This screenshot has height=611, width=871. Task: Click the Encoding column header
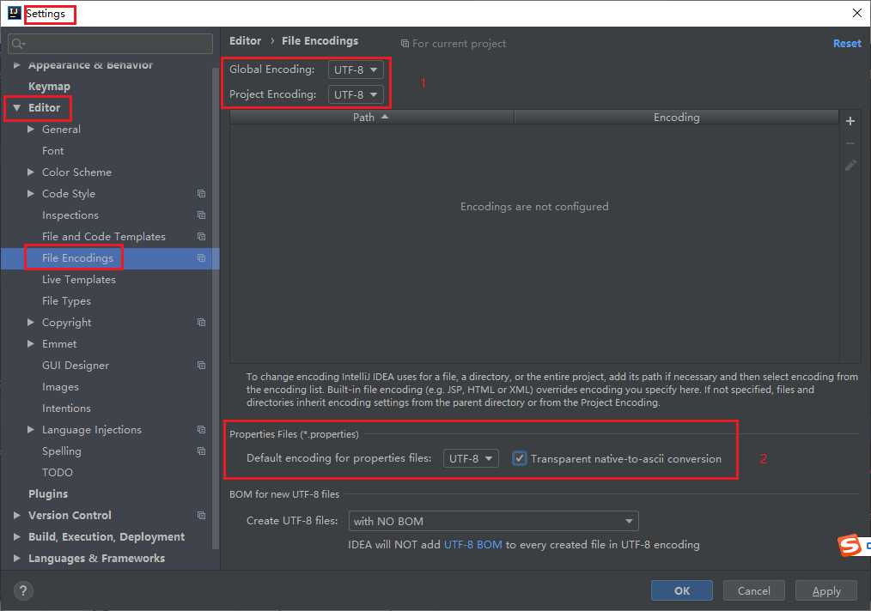[x=677, y=117]
